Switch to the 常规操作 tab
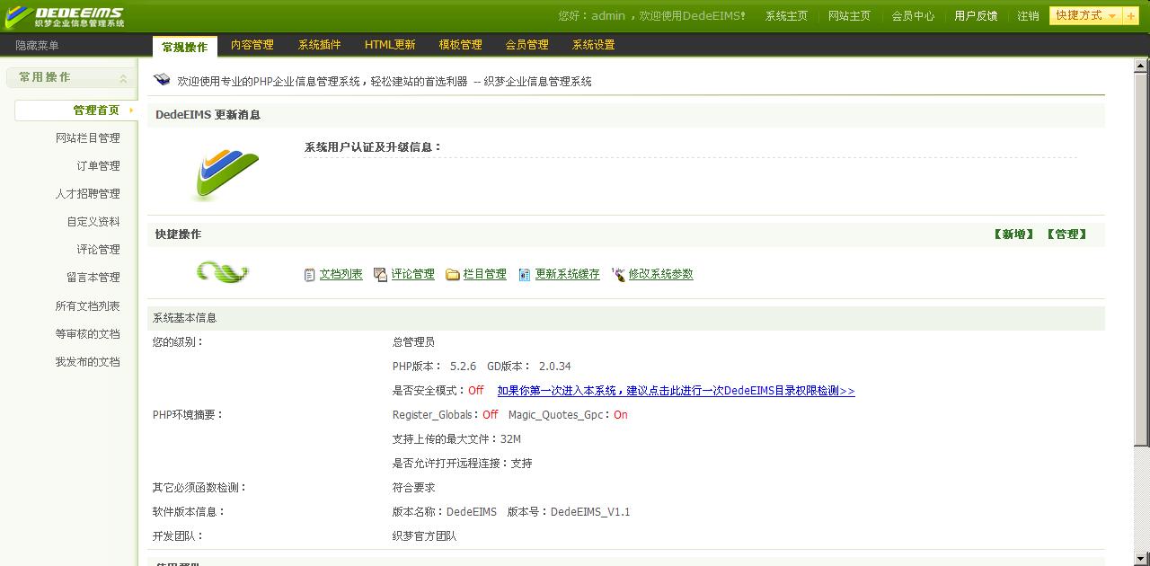1150x566 pixels. [184, 47]
